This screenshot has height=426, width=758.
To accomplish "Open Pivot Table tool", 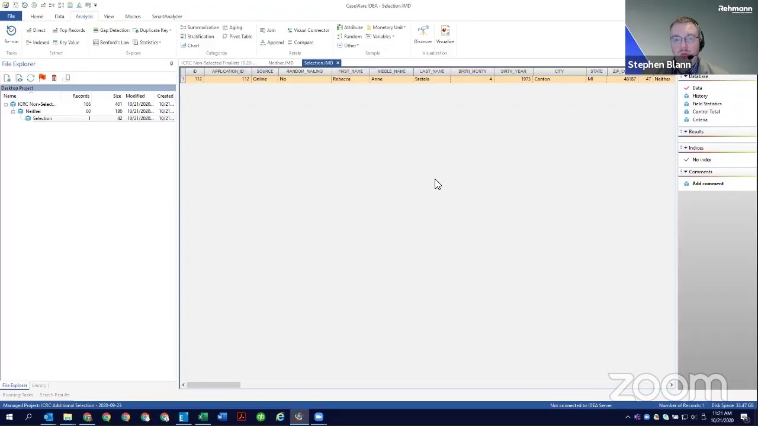I will click(x=237, y=37).
